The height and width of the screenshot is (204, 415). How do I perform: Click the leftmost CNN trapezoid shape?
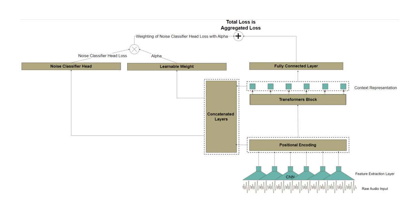[253, 176]
